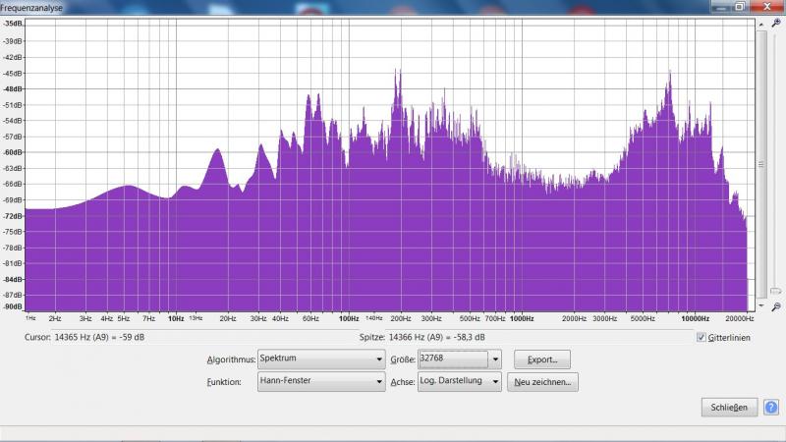Click the zoom-in magnifier above the slider
Screen dimensions: 786x442
[x=776, y=22]
